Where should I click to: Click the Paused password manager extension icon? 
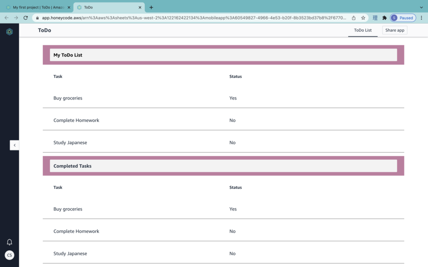403,18
